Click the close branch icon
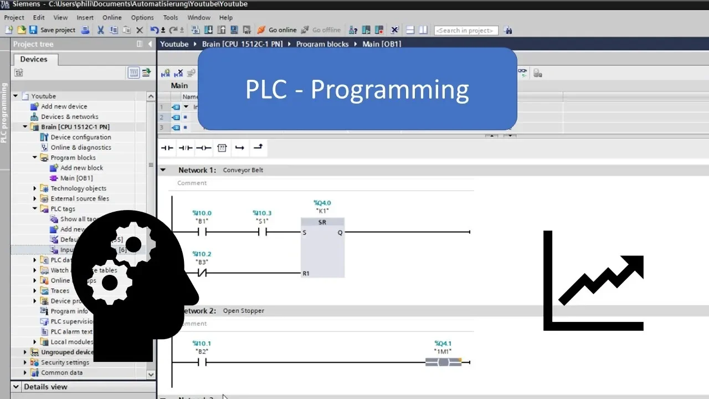 point(258,148)
